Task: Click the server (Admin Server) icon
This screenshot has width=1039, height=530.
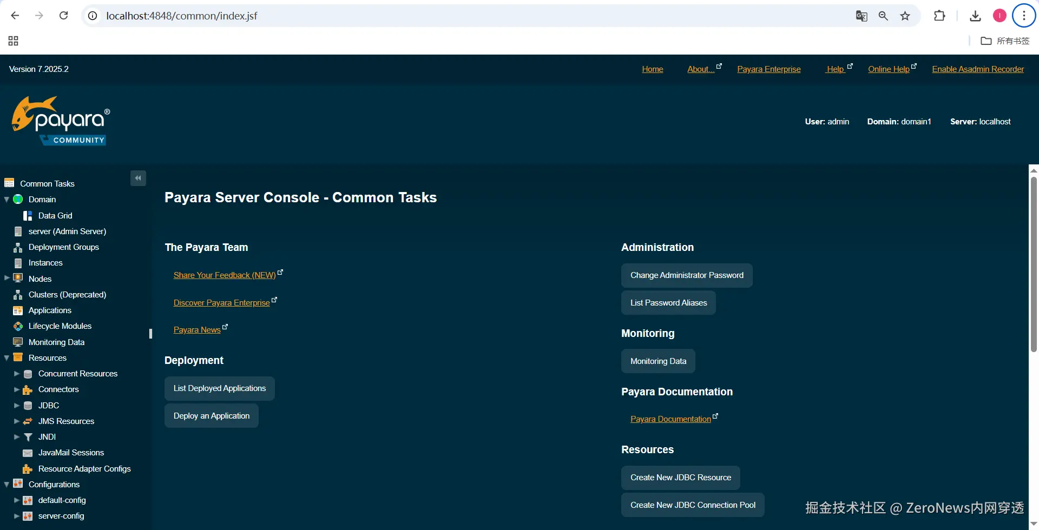Action: [x=18, y=231]
